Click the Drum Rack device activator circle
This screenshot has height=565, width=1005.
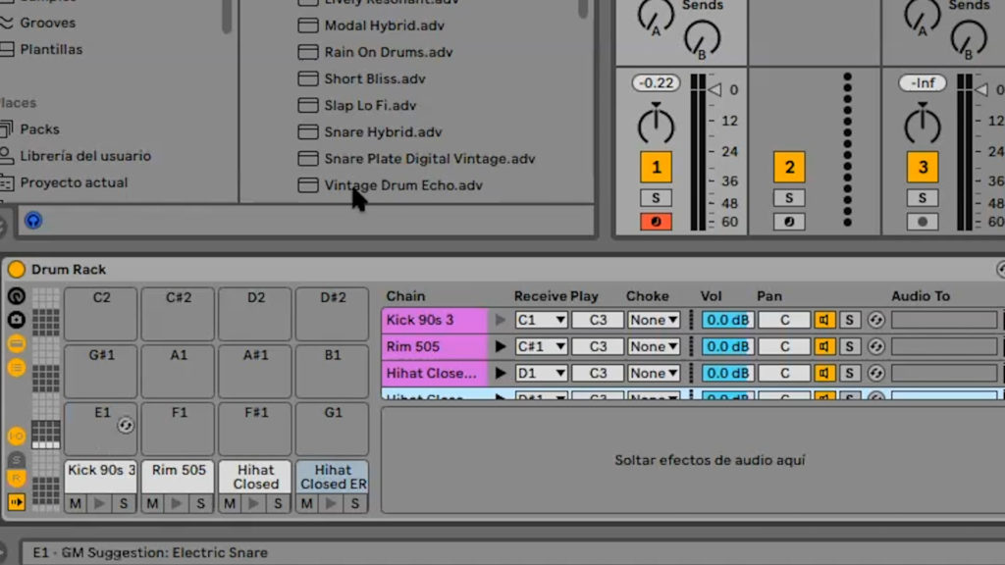tap(16, 268)
